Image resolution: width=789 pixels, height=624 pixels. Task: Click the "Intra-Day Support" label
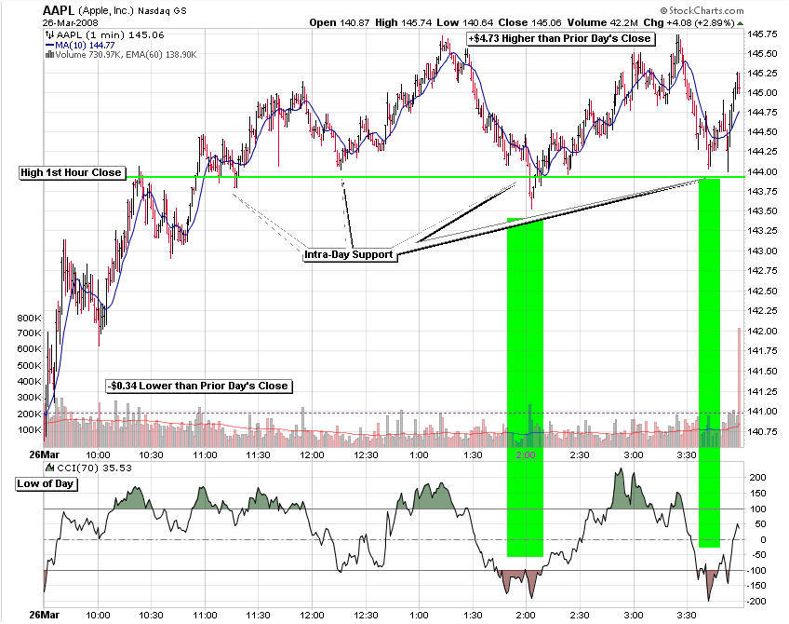click(349, 254)
